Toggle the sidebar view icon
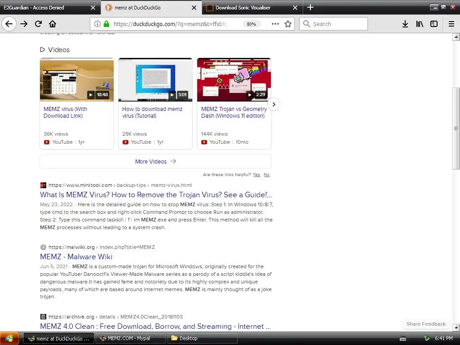The image size is (460, 345). [434, 24]
